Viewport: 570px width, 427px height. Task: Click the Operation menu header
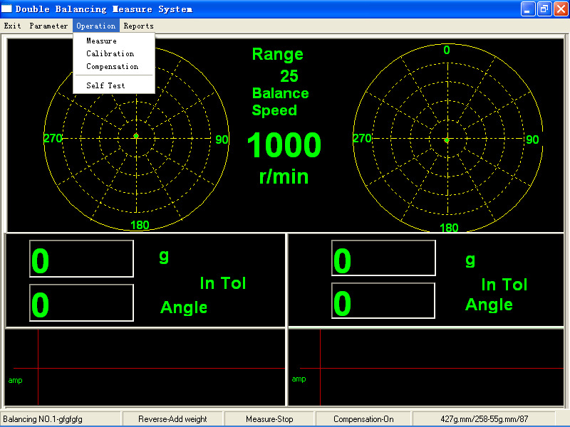point(95,26)
